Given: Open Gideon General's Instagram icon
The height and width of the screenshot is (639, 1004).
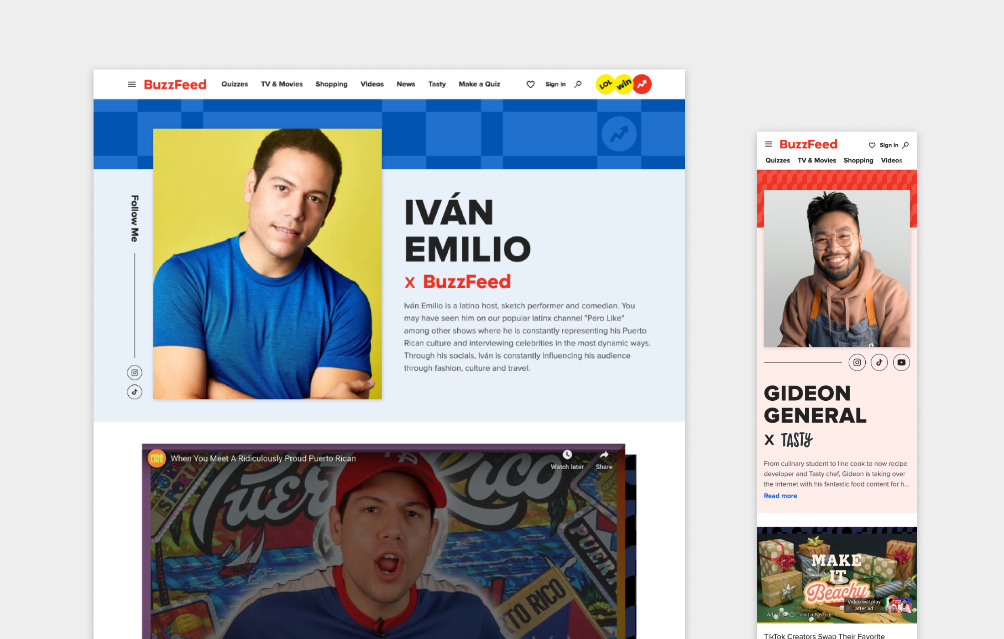Looking at the screenshot, I should point(857,362).
